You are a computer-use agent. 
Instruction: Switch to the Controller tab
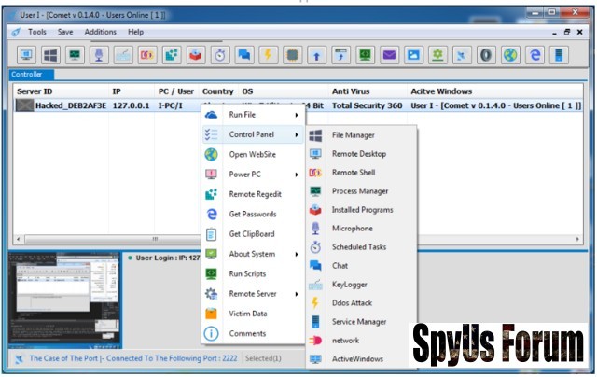(26, 75)
